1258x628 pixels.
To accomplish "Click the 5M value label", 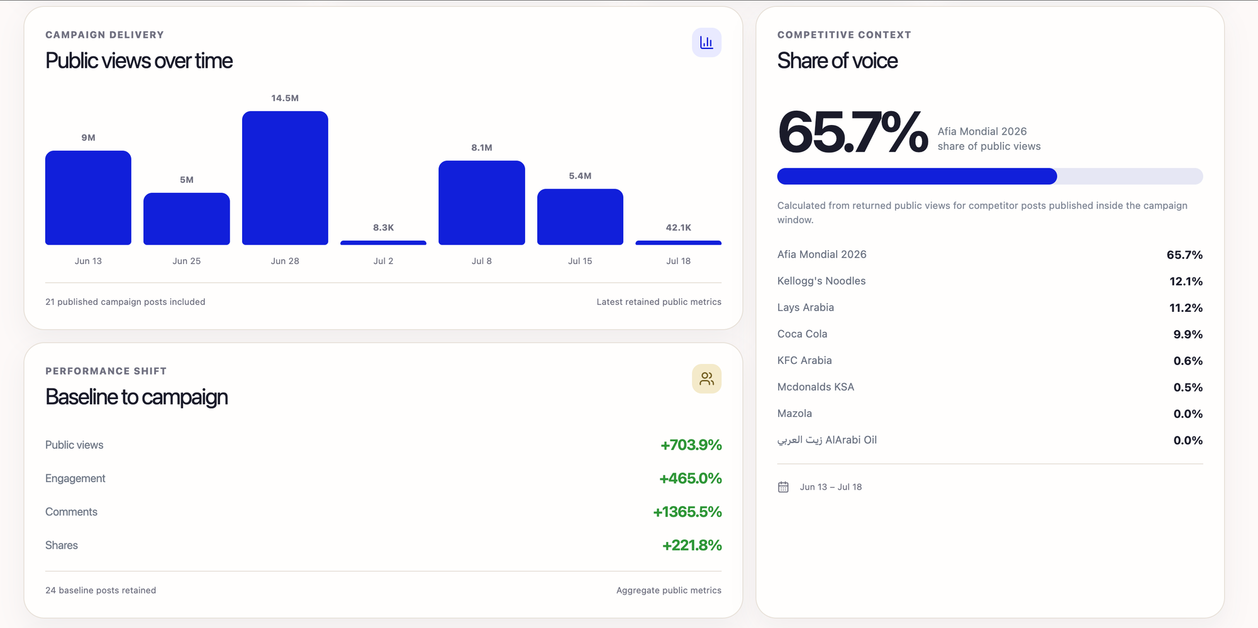I will click(x=187, y=180).
